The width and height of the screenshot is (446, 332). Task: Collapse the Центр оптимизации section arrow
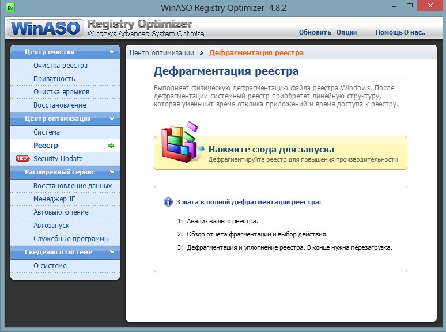112,119
